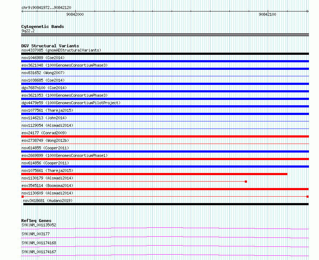319x260 pixels.
Task: Open the dgv7687n100 (Coe2014) variant
Action: pos(44,88)
